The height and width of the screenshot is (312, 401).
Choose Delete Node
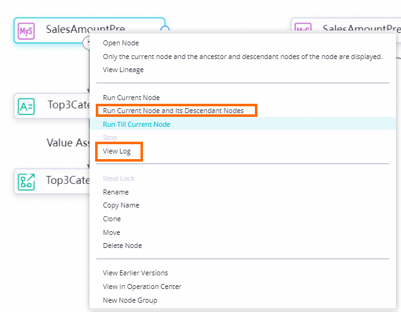[122, 245]
